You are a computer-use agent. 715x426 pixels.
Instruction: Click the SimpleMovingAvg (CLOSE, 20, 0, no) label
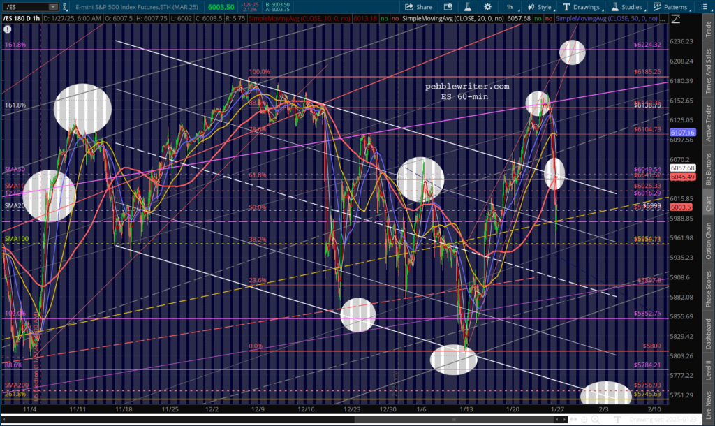click(452, 19)
